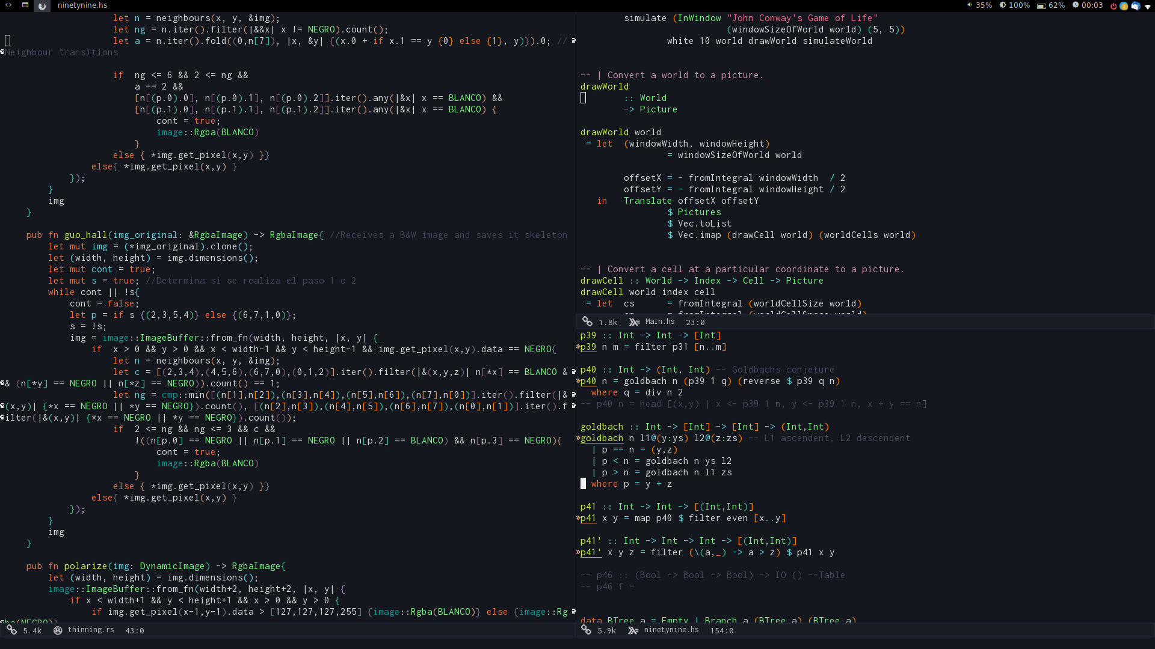Click the Haskell icon in ninetynine.hs modeline
Viewport: 1155px width, 649px height.
[633, 630]
